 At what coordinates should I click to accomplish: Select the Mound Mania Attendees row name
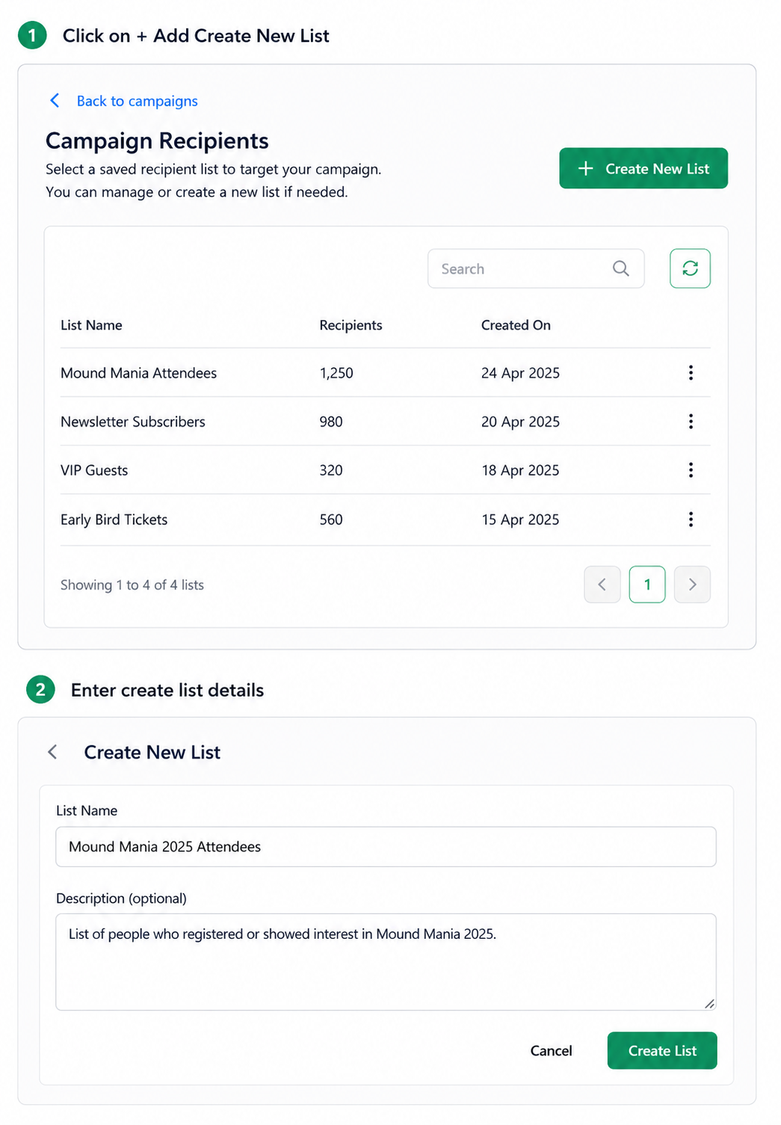[138, 373]
